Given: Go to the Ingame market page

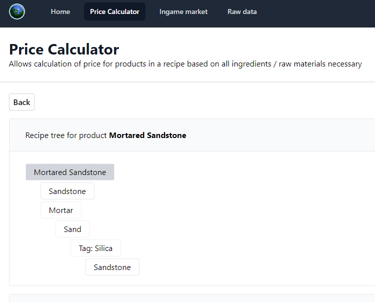Looking at the screenshot, I should (183, 11).
